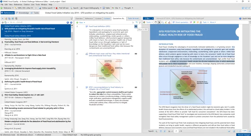Show 'Different topic areas' quotation in PDF
251x136 pixels.
coord(136,54)
